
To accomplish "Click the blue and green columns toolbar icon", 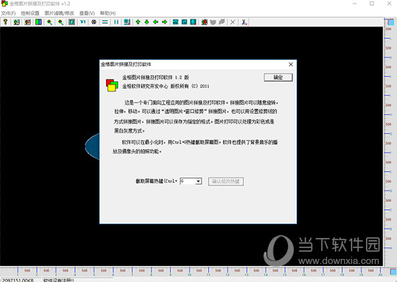I will pos(38,22).
